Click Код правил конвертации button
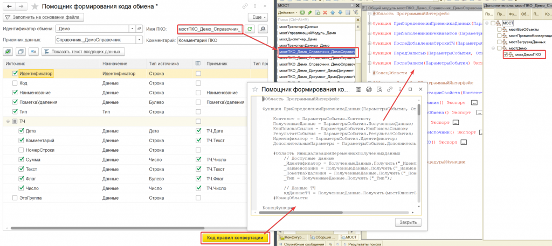 [235, 238]
